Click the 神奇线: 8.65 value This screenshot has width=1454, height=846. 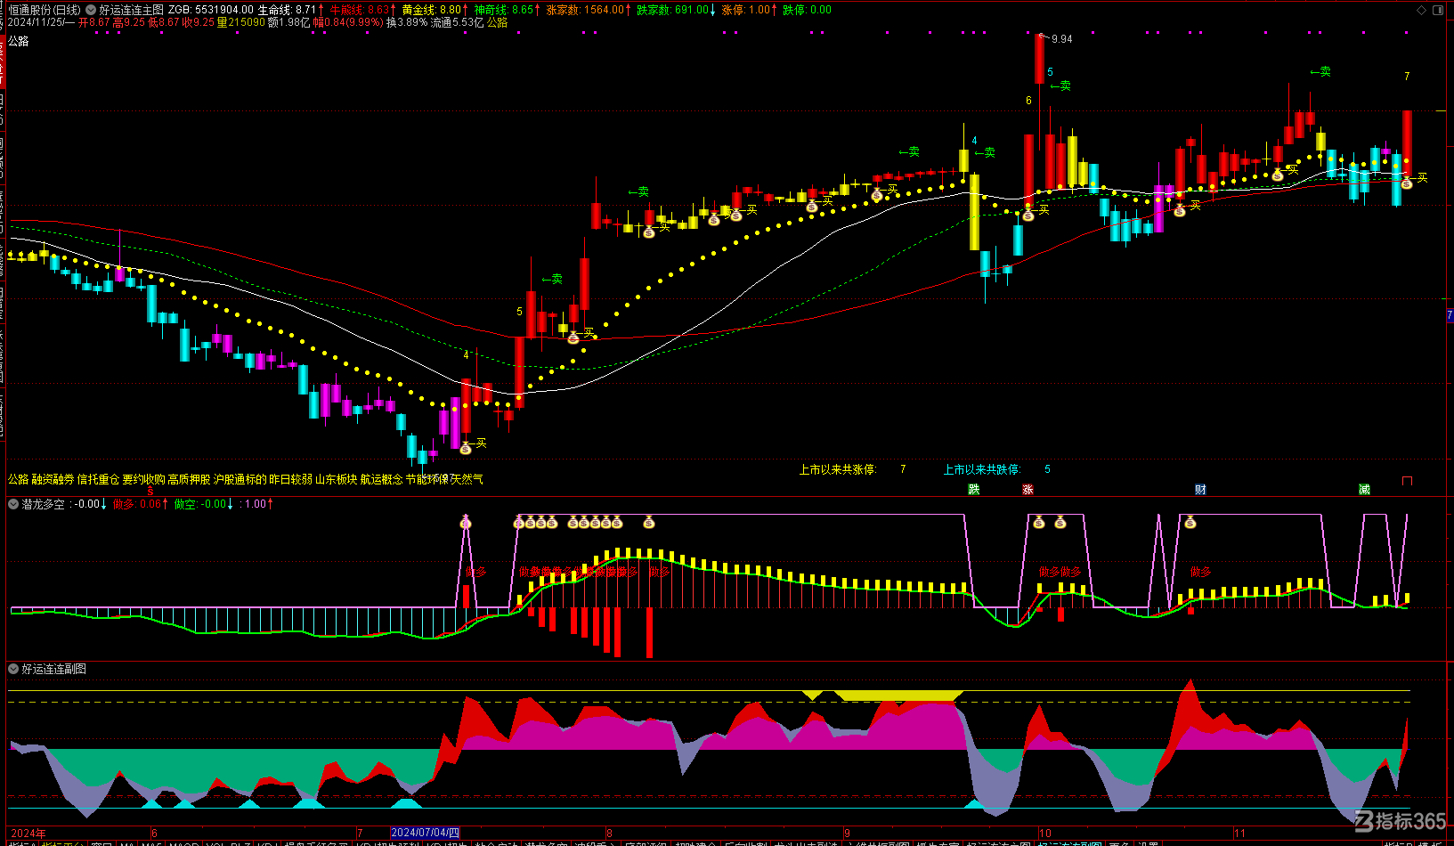pyautogui.click(x=504, y=10)
